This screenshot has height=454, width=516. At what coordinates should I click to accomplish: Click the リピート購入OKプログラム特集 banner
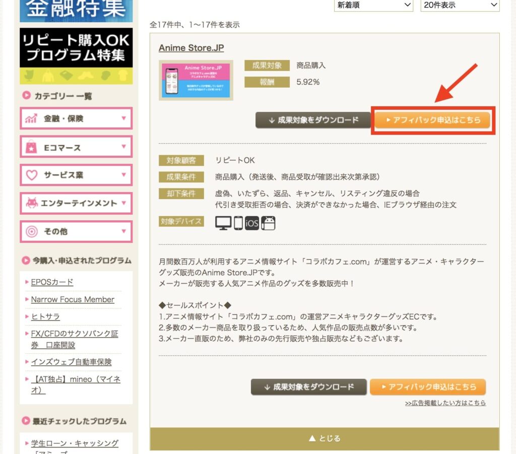pos(76,56)
